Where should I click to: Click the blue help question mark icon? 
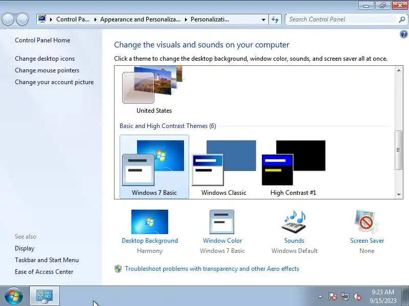(x=403, y=34)
